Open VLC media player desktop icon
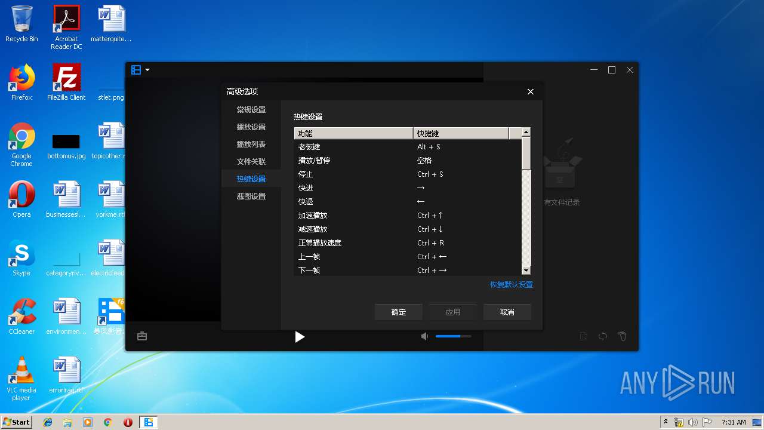This screenshot has width=764, height=430. [x=21, y=379]
